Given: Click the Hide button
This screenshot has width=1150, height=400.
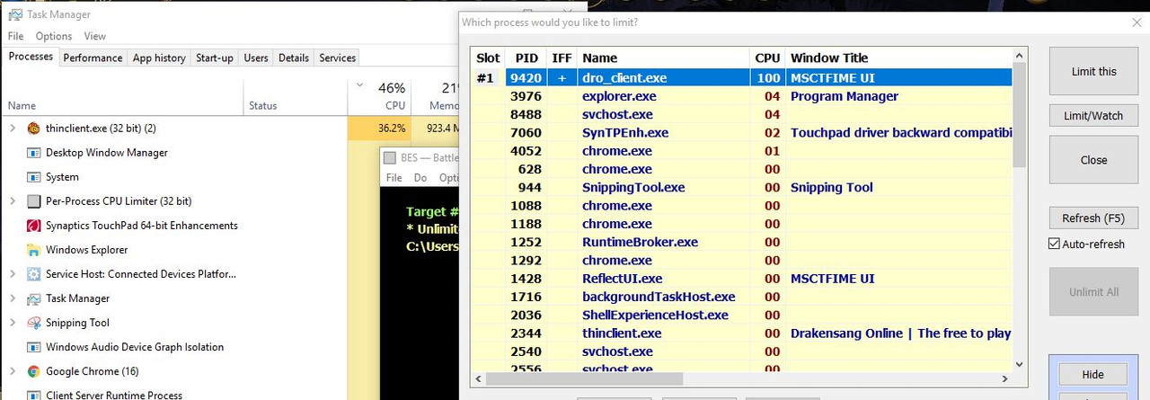Looking at the screenshot, I should tap(1093, 374).
